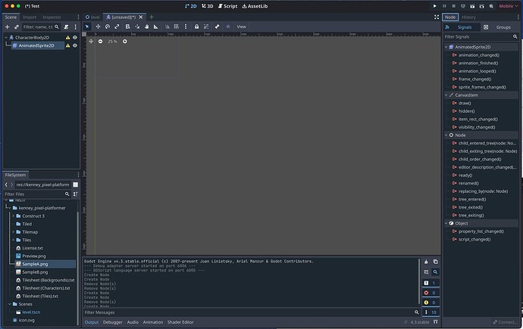Viewport: 523px width, 329px height.
Task: Collapse the Object signals group
Action: point(446,223)
